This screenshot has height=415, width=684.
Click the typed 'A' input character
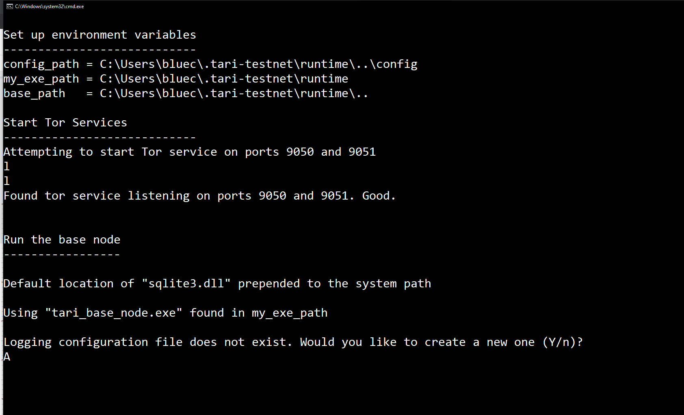point(7,357)
